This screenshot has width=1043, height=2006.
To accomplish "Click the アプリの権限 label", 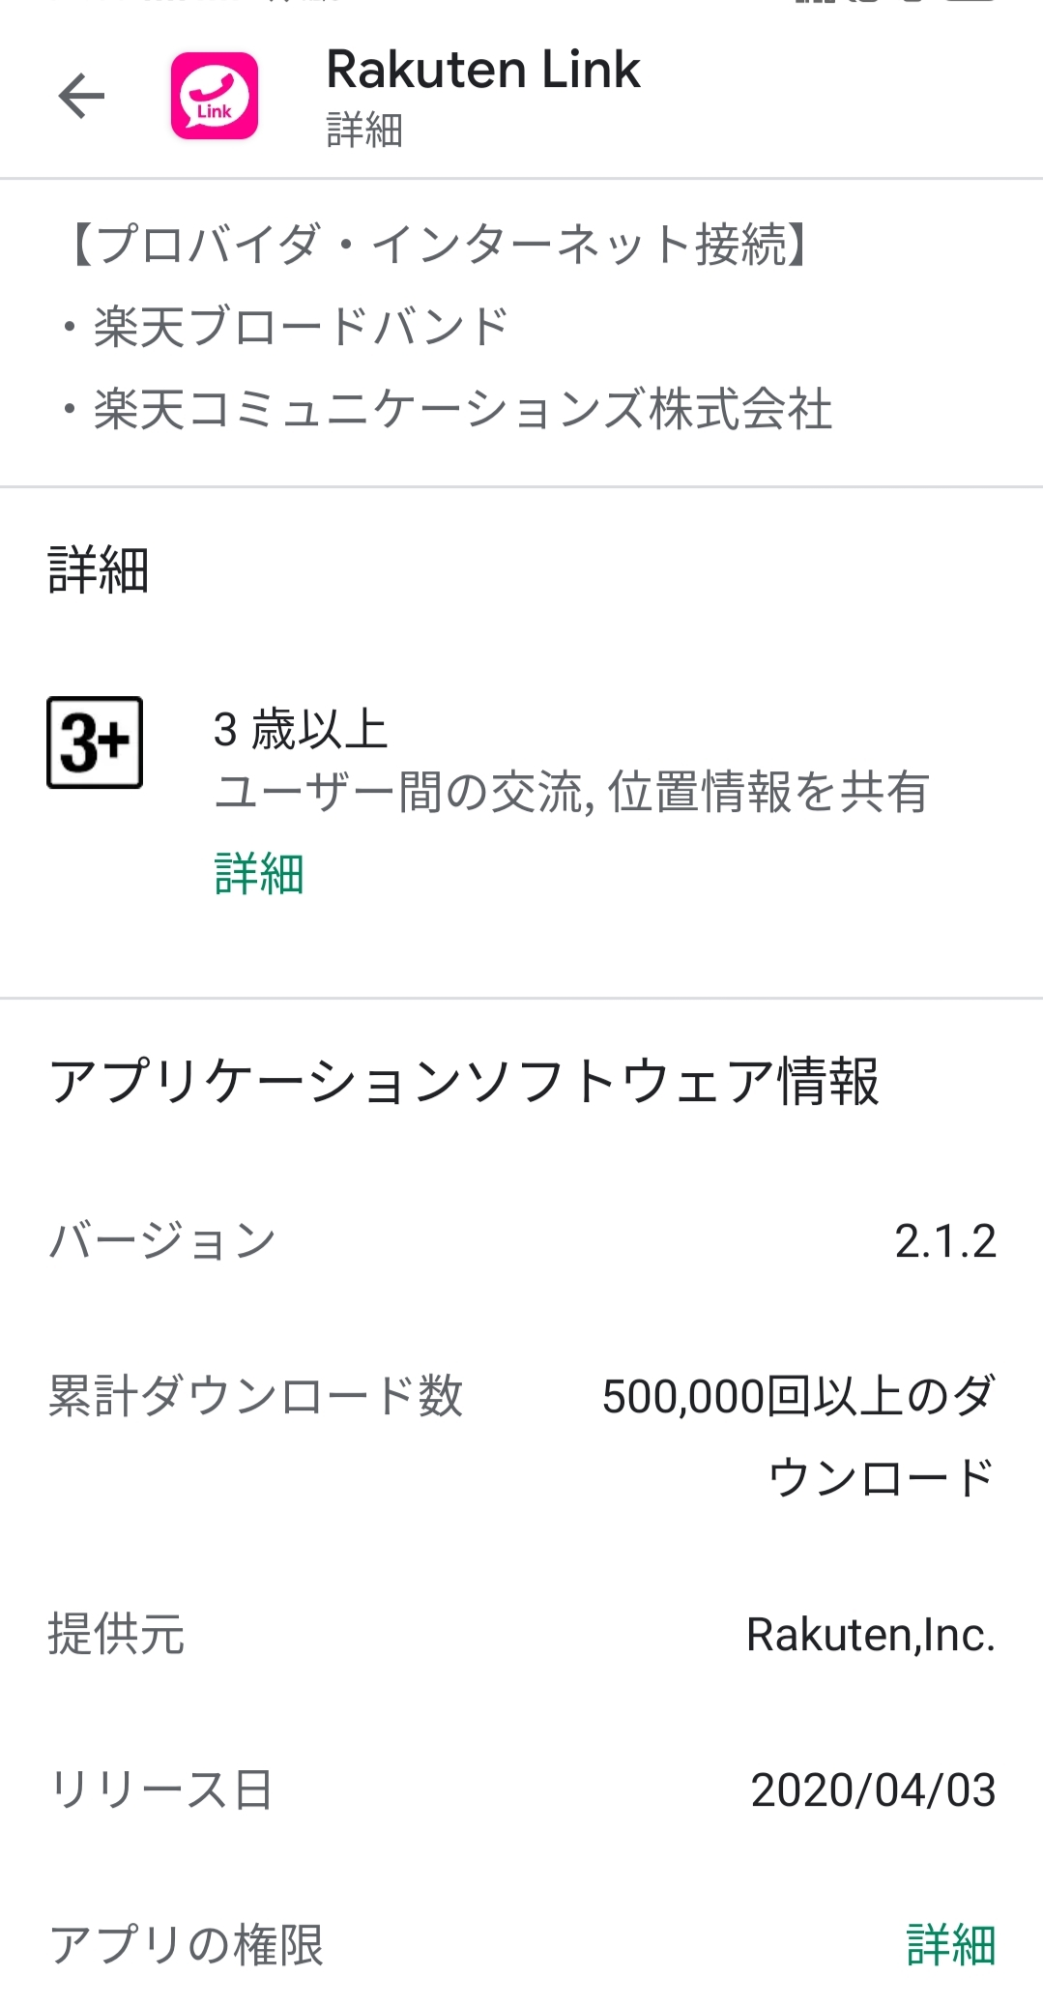I will [187, 1945].
